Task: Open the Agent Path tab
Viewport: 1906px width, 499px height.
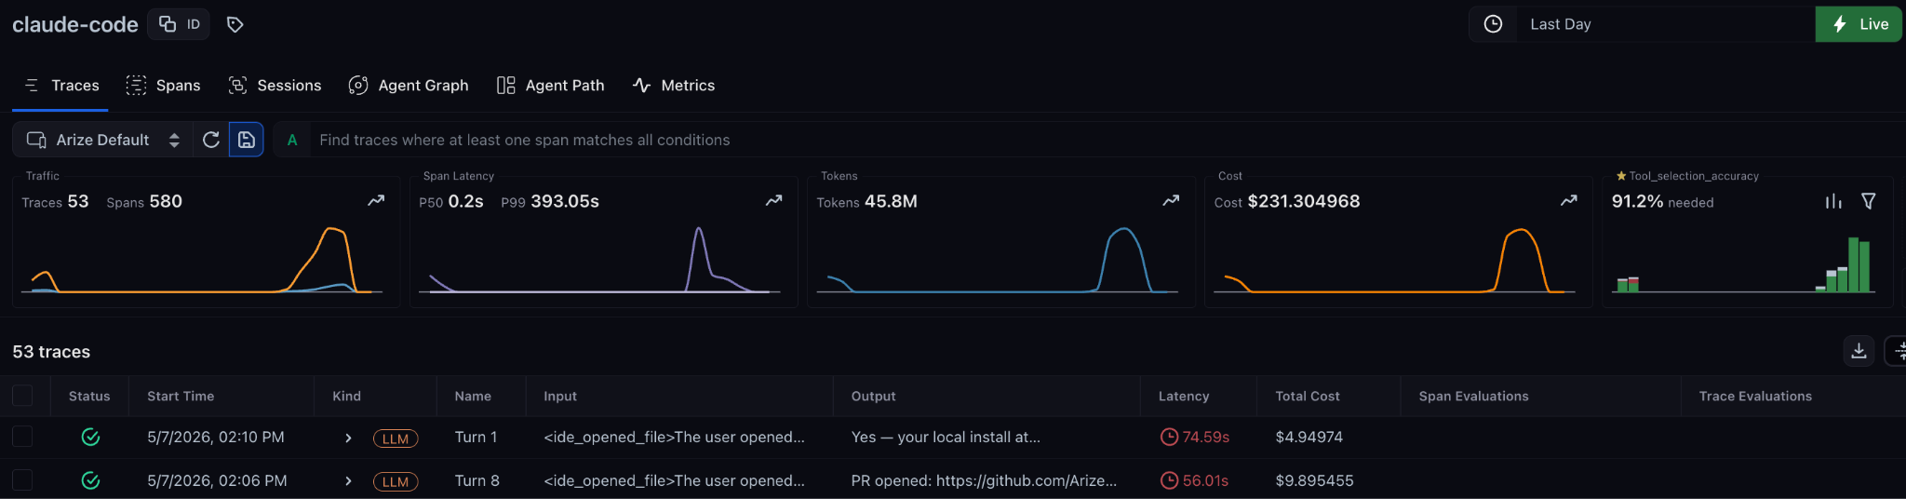Action: (550, 85)
